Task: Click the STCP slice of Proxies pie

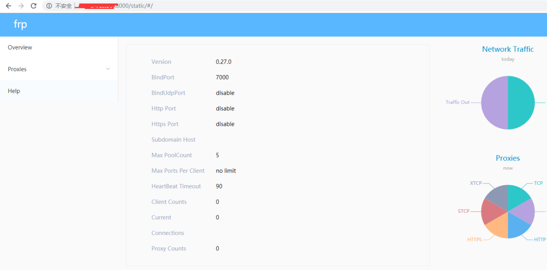Action: pyautogui.click(x=490, y=212)
